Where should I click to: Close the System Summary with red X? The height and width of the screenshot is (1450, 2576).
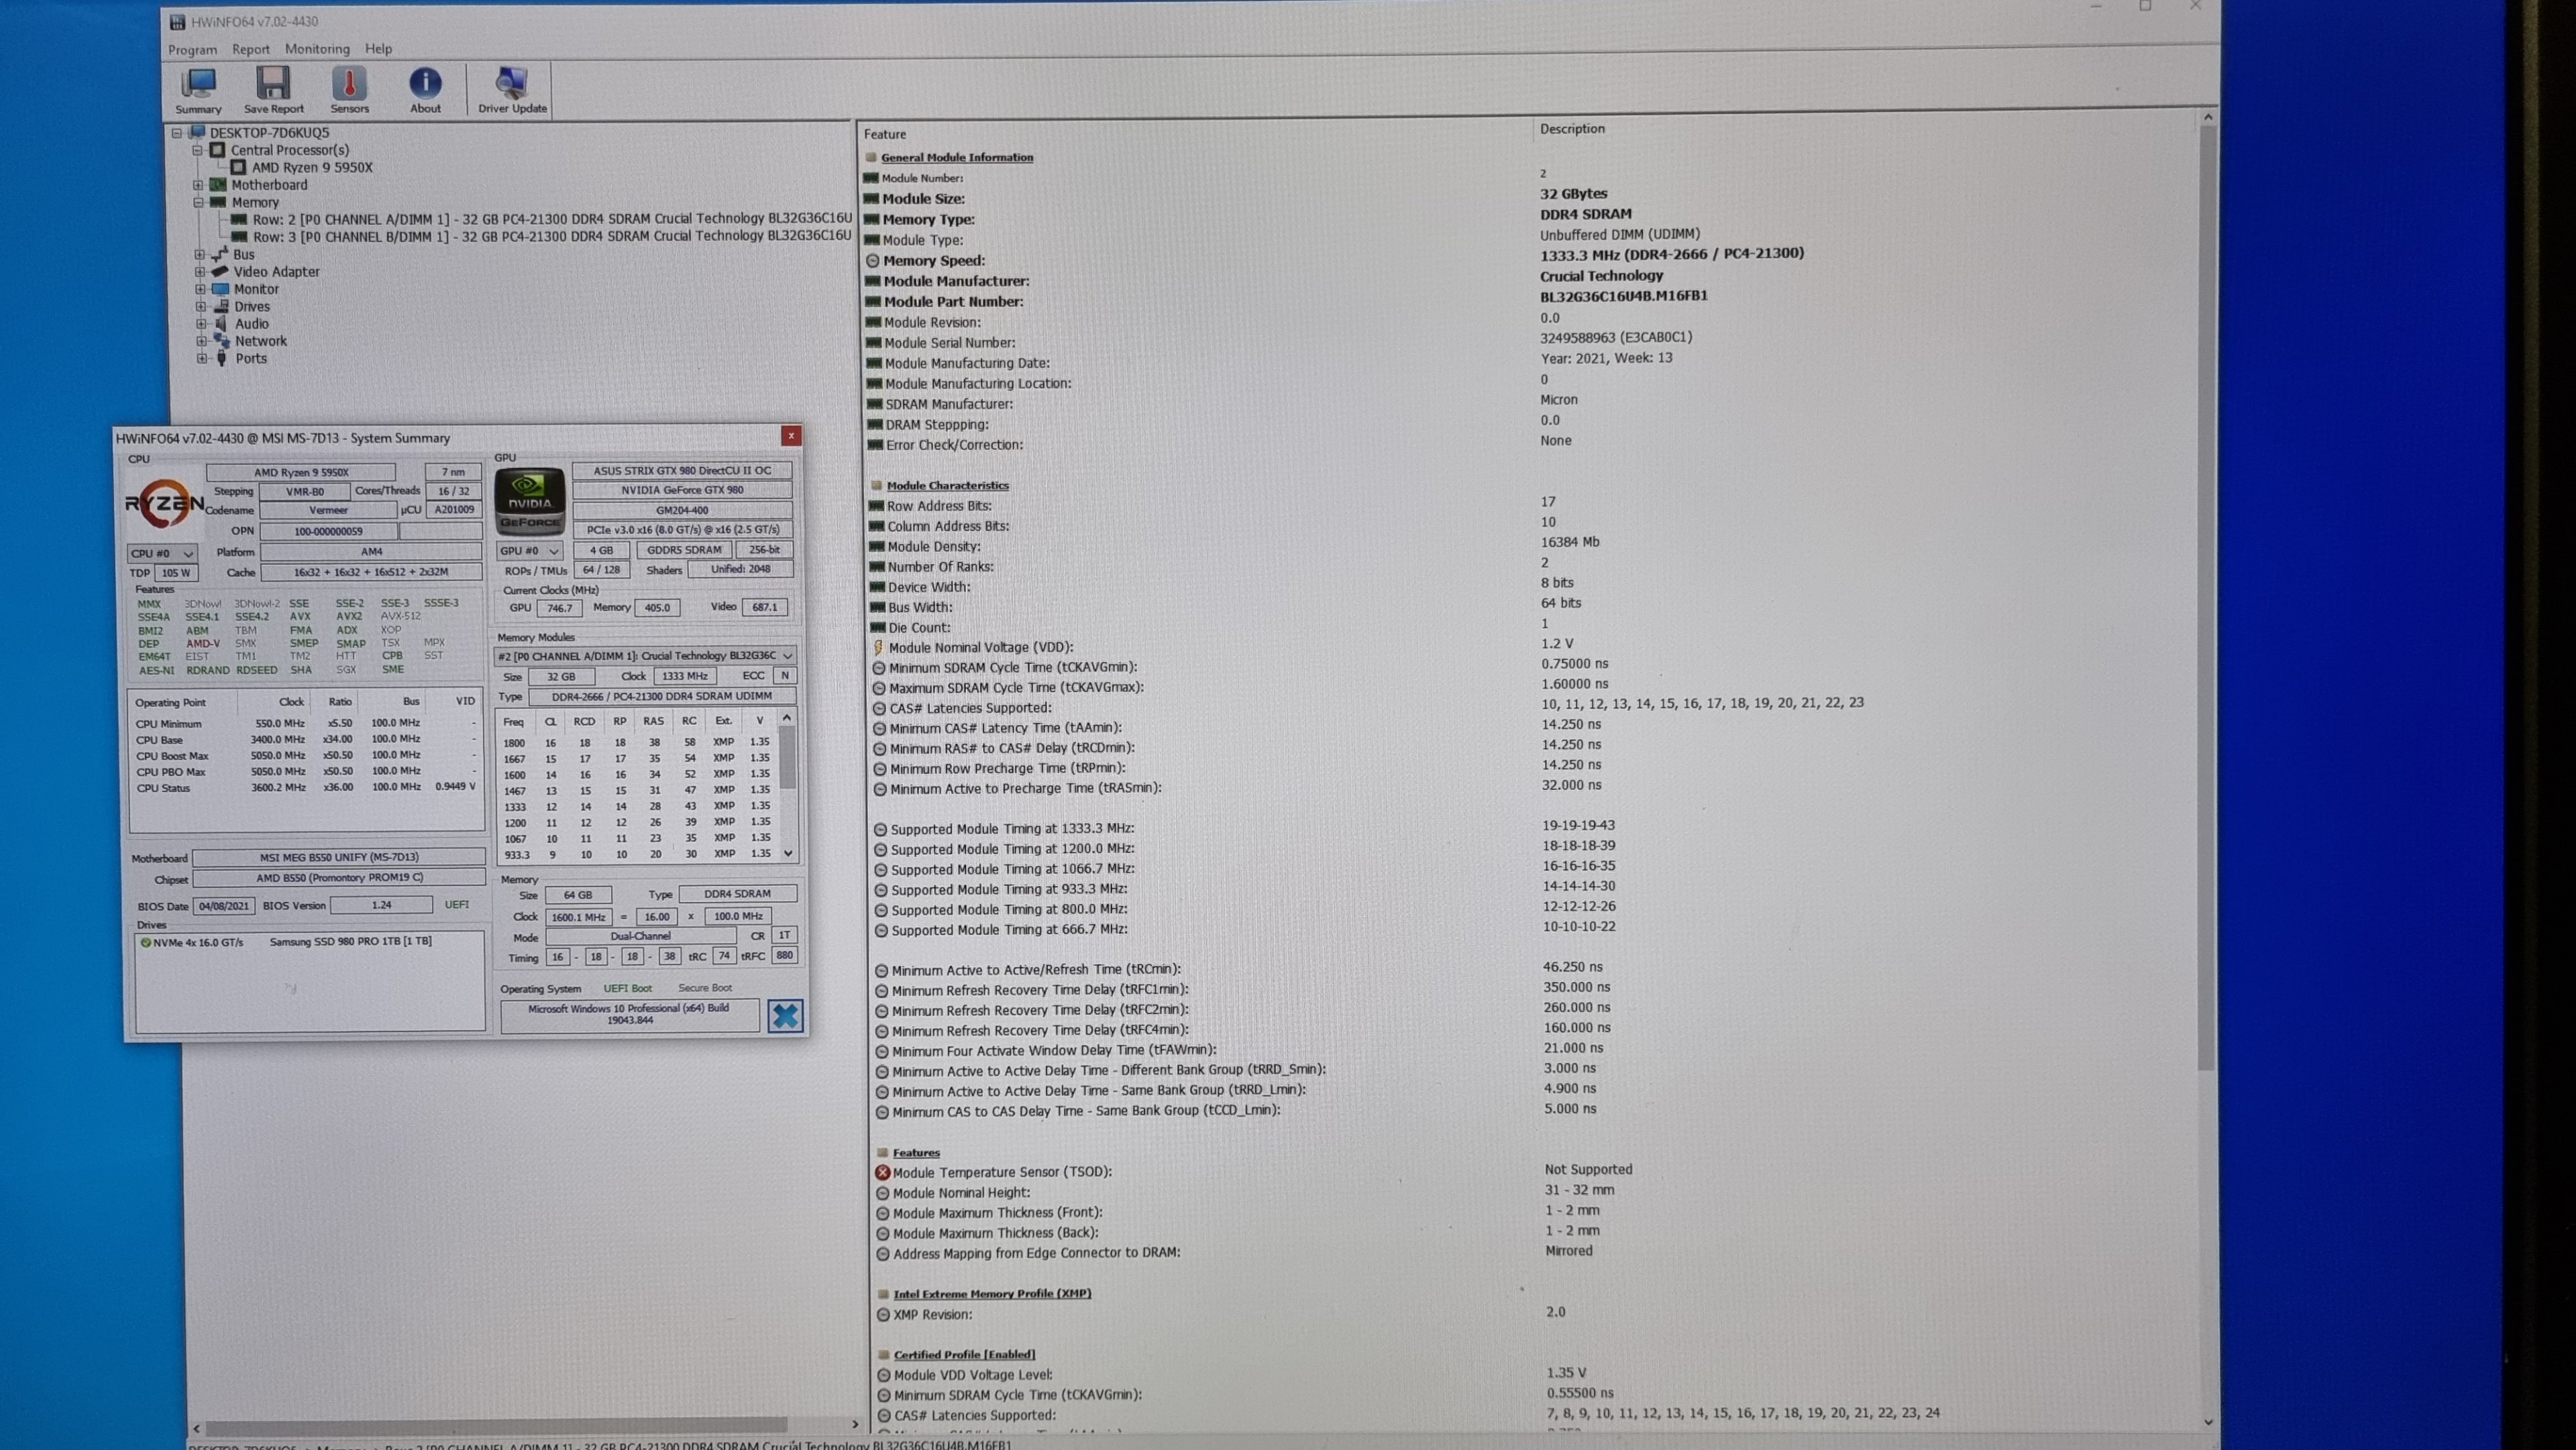791,436
